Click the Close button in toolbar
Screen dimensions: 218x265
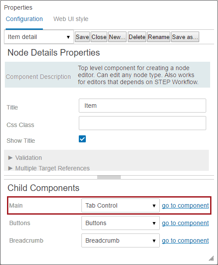(99, 37)
